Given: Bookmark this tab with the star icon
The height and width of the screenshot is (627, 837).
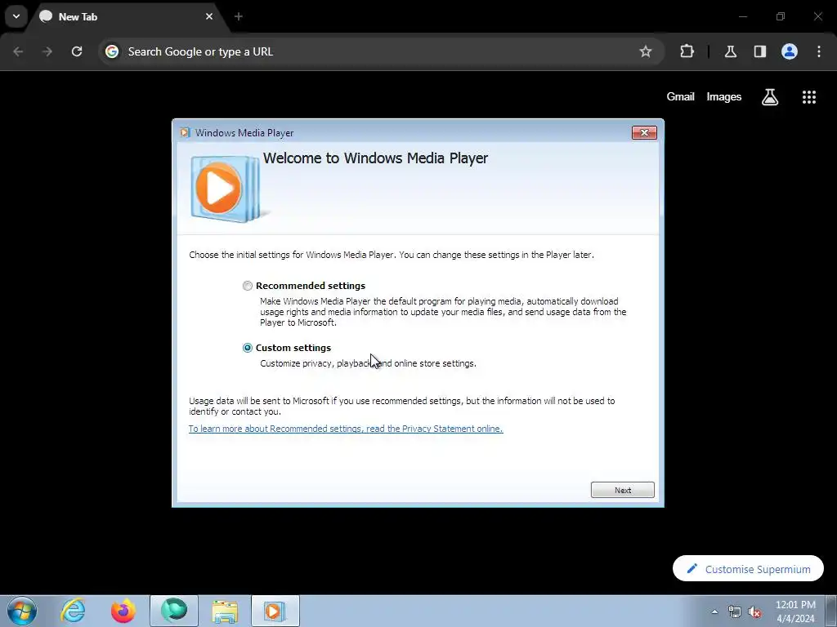Looking at the screenshot, I should pyautogui.click(x=646, y=51).
